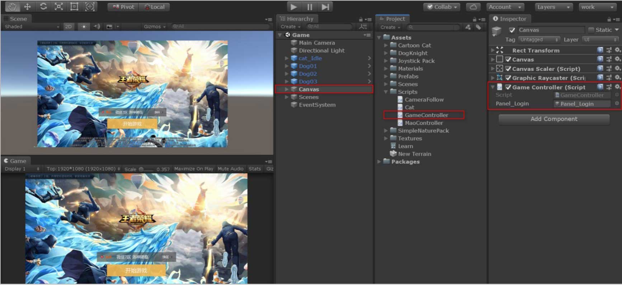Image resolution: width=622 pixels, height=285 pixels.
Task: Search Project by label icon
Action: pyautogui.click(x=478, y=27)
